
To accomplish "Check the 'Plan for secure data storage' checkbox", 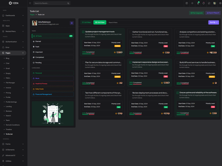I will coord(83,63).
